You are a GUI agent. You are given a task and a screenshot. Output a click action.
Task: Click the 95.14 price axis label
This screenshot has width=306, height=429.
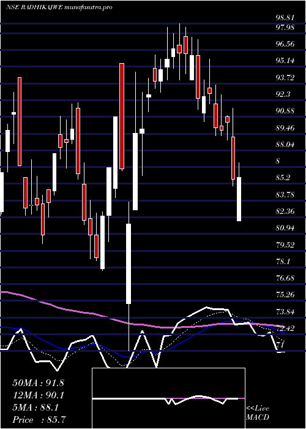pyautogui.click(x=285, y=61)
